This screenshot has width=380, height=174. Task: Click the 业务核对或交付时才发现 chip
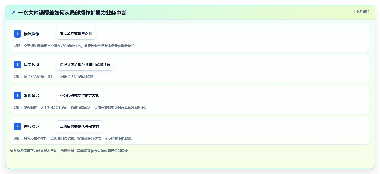coord(80,95)
